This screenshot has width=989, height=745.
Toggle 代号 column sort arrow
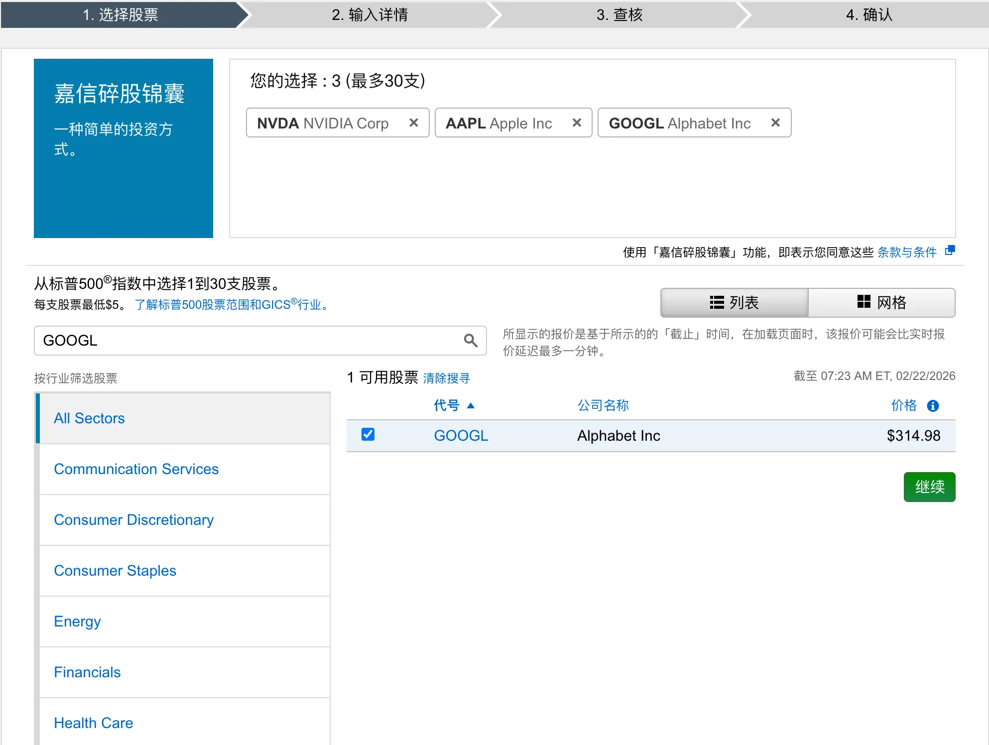[x=471, y=406]
